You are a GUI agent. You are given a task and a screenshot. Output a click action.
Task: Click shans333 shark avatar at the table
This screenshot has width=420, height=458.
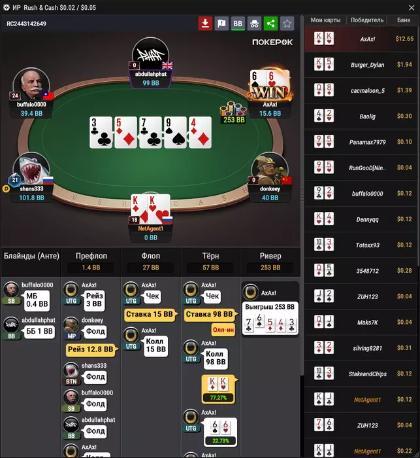tap(31, 169)
